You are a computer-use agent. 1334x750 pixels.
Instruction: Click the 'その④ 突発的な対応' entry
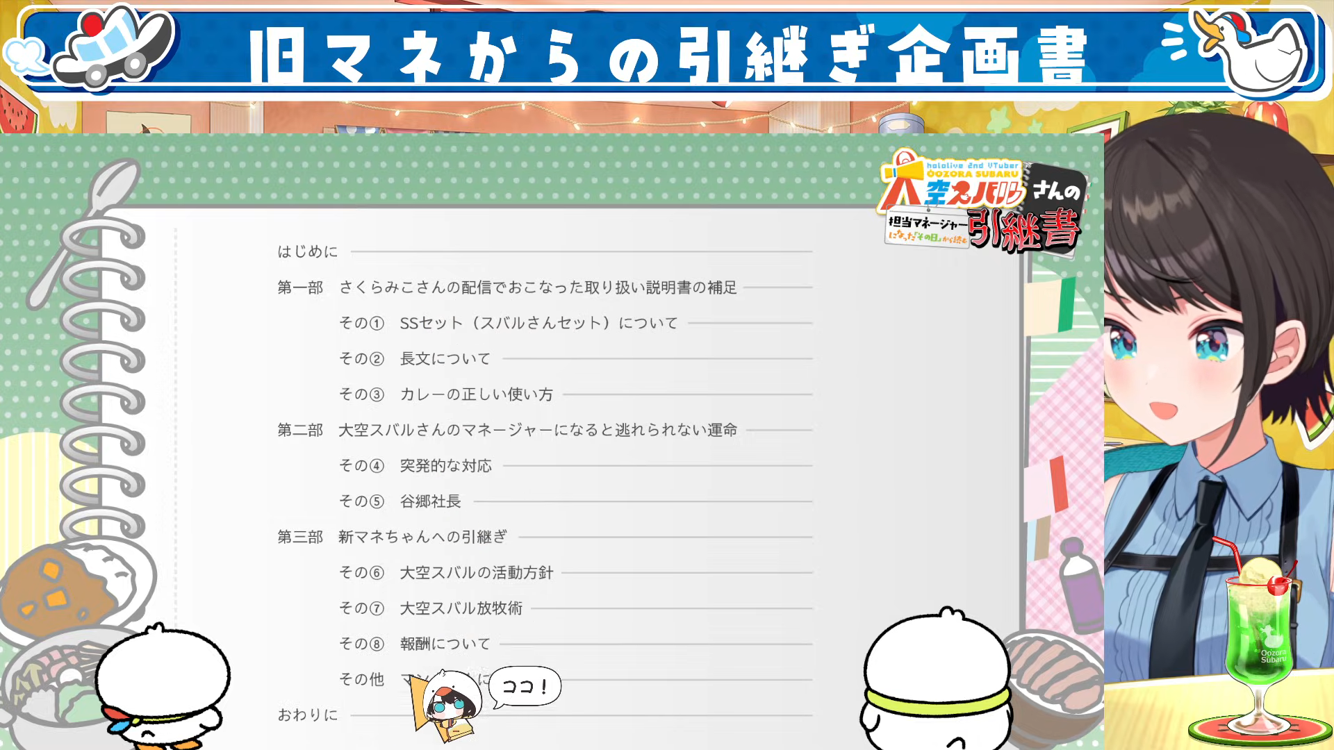(415, 466)
